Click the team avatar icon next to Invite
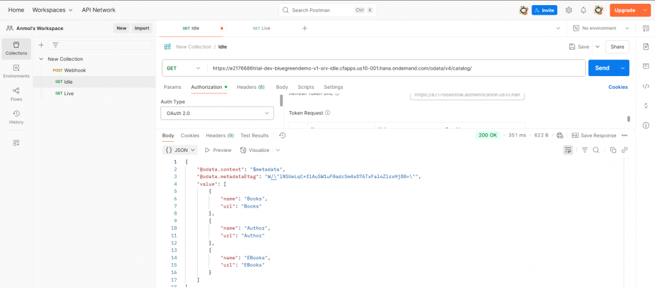 pyautogui.click(x=523, y=10)
